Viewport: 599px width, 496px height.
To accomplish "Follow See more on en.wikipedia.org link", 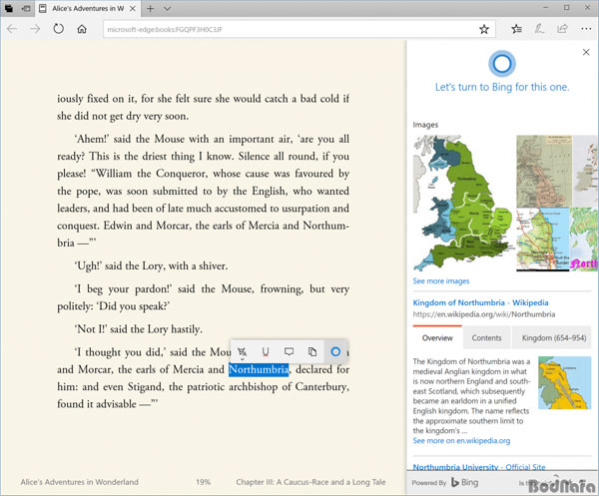I will (461, 441).
